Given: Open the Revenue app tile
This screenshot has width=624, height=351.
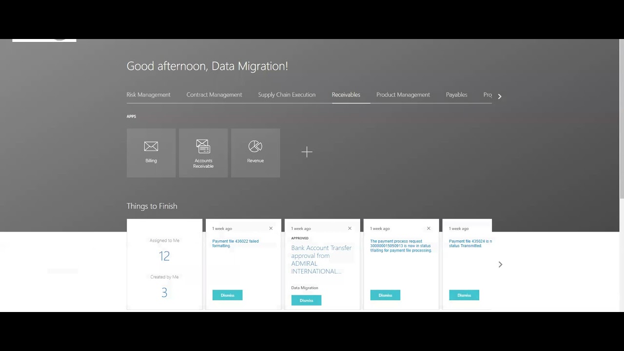Looking at the screenshot, I should (255, 153).
